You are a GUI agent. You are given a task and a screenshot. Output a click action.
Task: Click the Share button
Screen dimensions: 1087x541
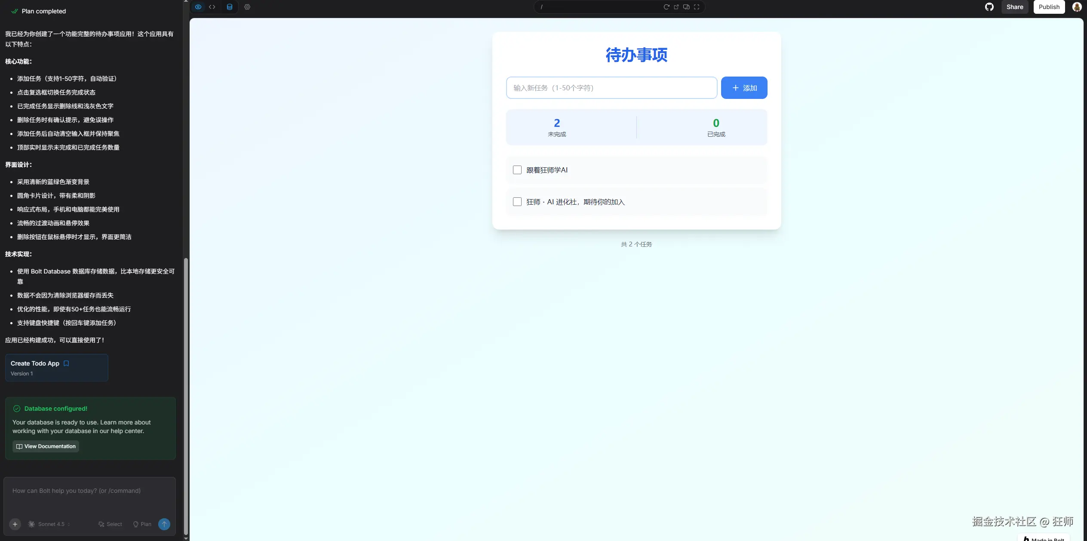click(1014, 7)
